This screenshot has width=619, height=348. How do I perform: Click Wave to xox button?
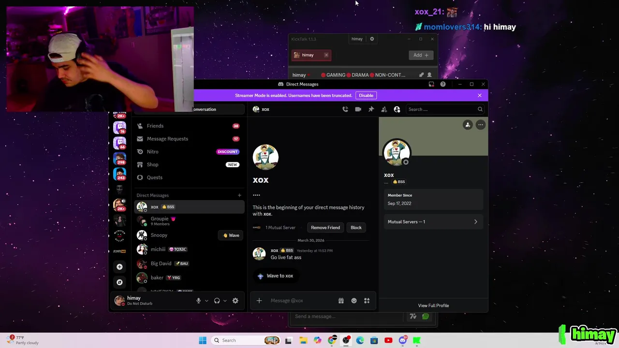pos(276,276)
